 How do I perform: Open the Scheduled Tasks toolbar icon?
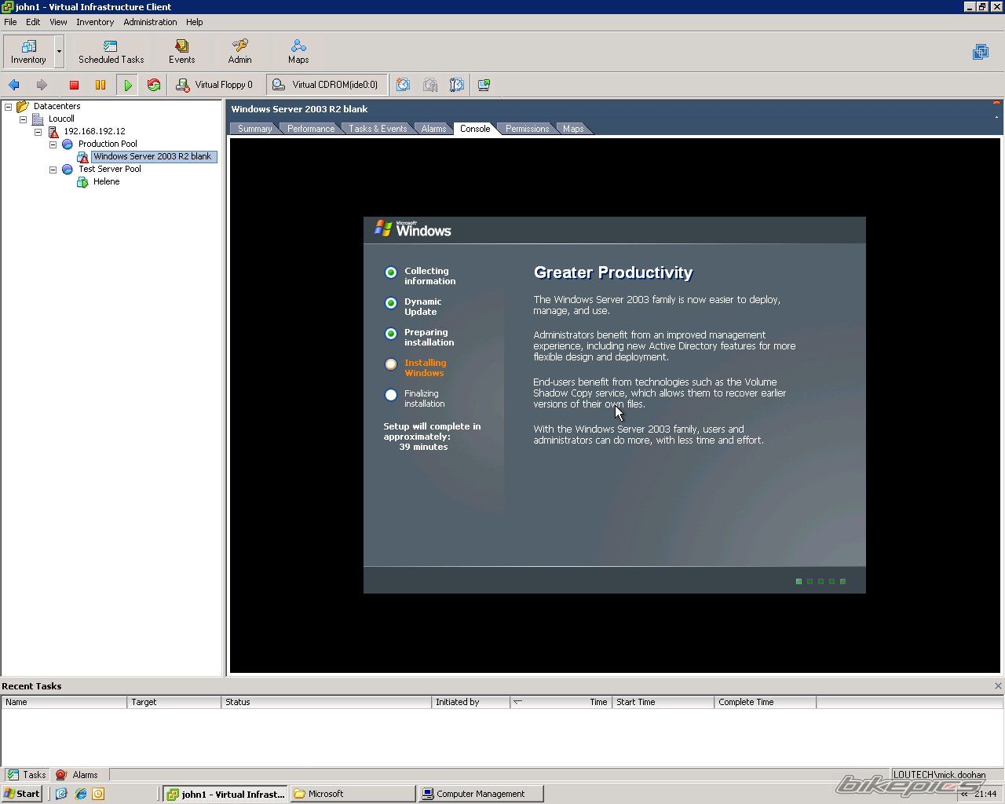[x=111, y=52]
